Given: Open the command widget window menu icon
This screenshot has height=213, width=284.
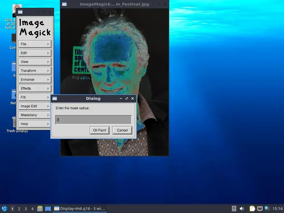Looking at the screenshot, I should 20,12.
